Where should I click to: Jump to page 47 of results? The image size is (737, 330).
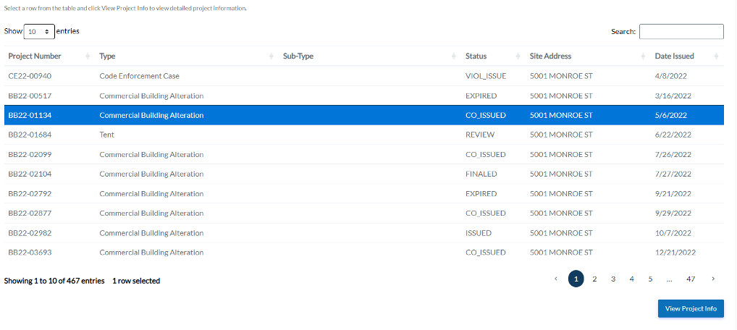[690, 279]
